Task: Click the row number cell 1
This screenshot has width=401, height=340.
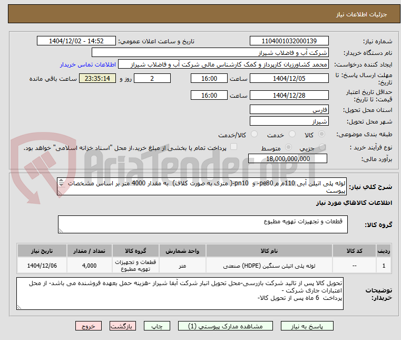Action: [384, 266]
